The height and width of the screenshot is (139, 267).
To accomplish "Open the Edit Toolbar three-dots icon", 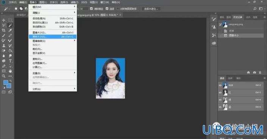I will coord(10,76).
